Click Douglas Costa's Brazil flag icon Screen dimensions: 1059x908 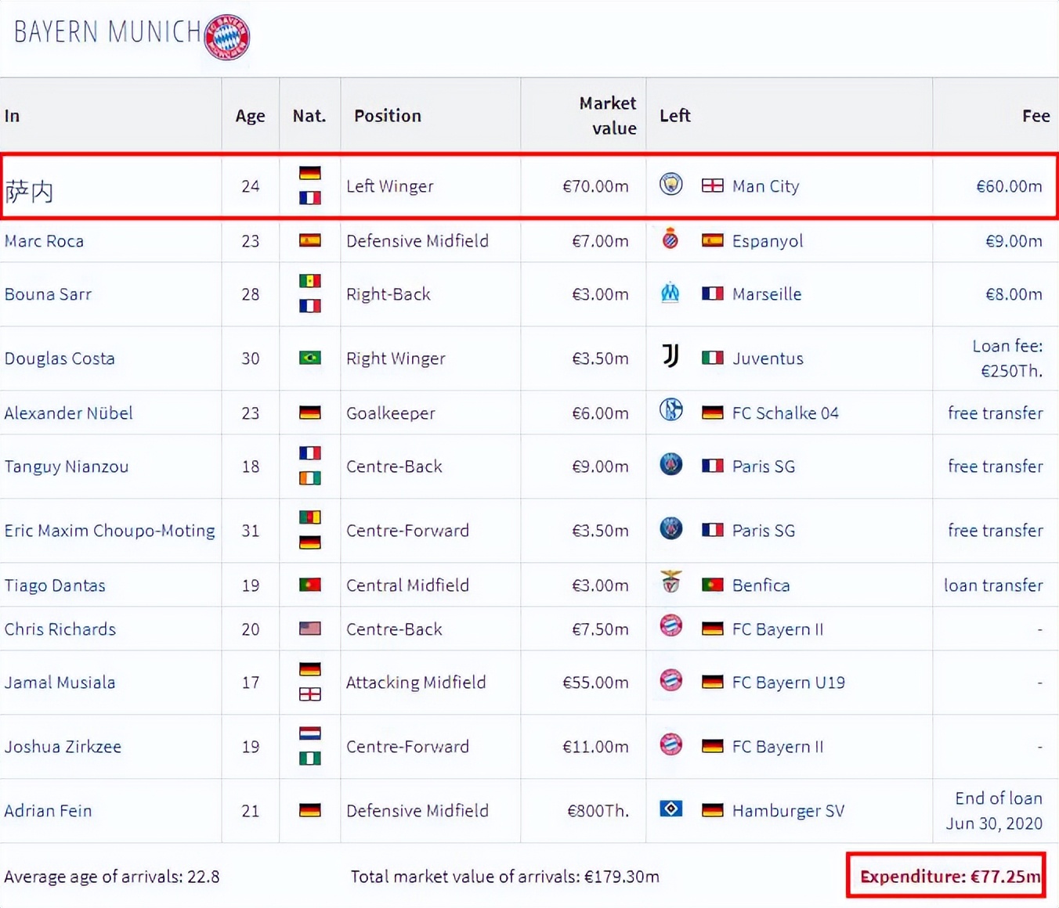tap(310, 358)
